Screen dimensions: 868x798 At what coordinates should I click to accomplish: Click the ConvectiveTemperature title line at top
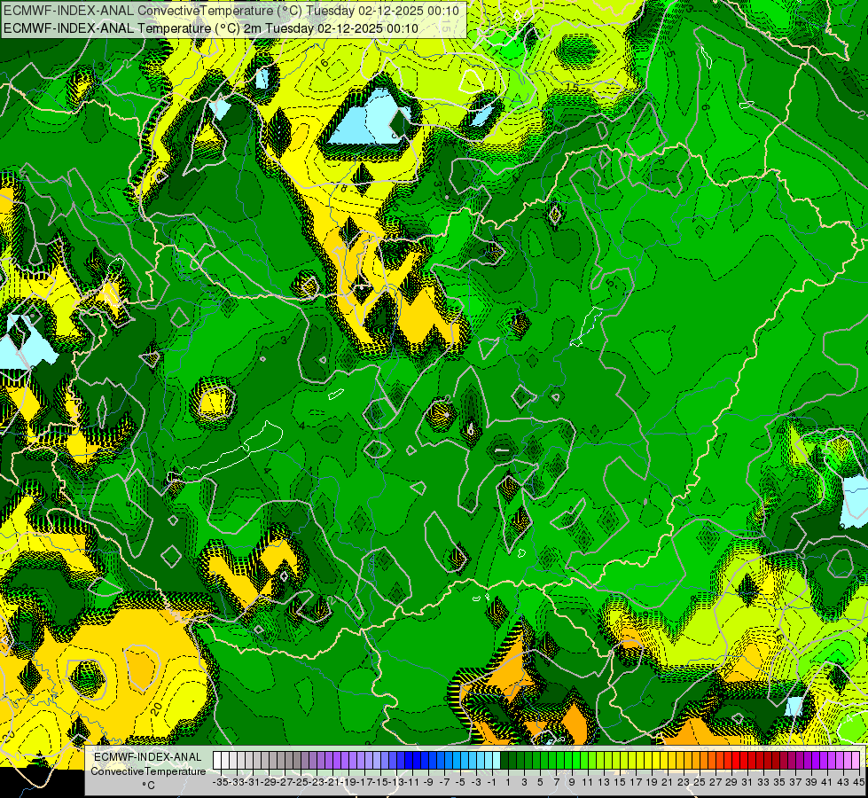pos(231,11)
